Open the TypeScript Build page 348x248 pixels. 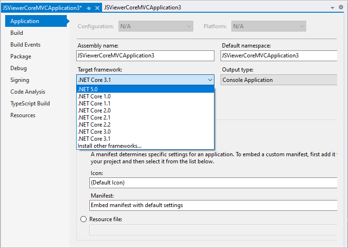coord(30,104)
